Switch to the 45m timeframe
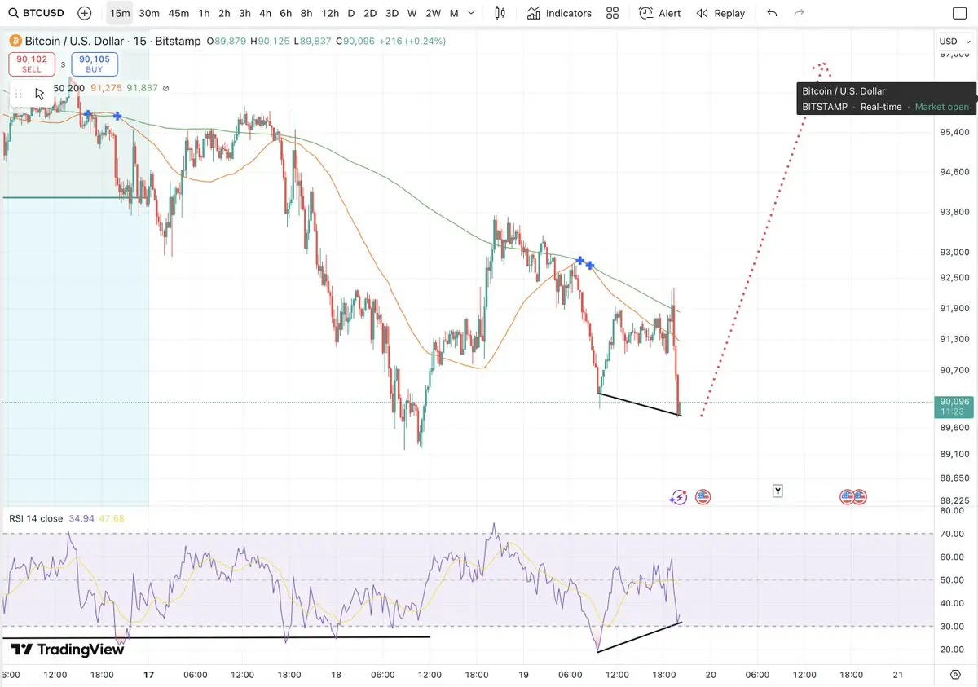 (x=178, y=13)
